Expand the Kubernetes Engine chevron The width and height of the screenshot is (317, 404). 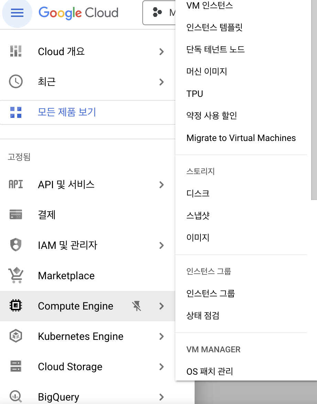tap(161, 336)
